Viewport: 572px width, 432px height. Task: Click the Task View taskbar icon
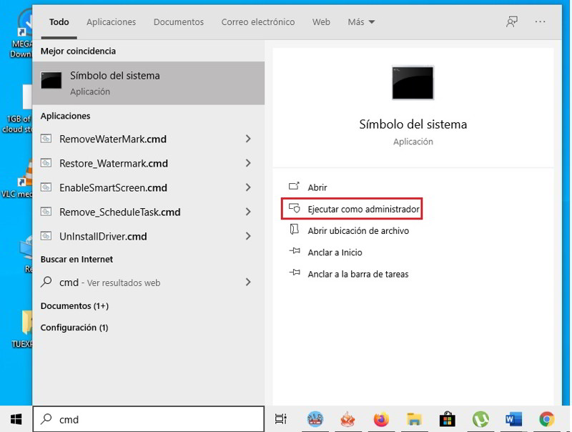[x=281, y=419]
